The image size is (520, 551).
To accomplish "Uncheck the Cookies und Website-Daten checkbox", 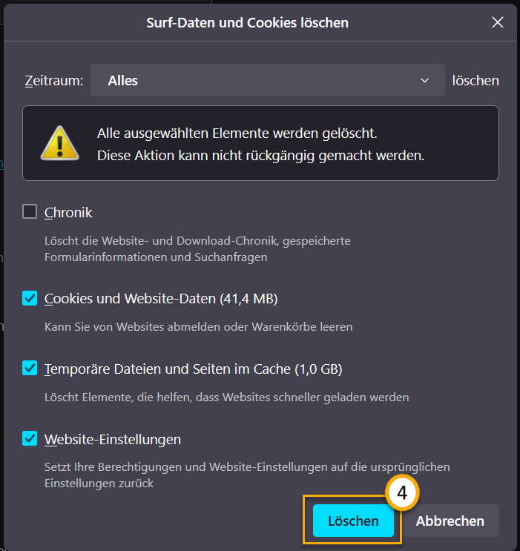I will pos(30,298).
